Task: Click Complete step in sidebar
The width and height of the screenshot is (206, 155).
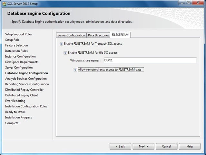Action: point(12,123)
